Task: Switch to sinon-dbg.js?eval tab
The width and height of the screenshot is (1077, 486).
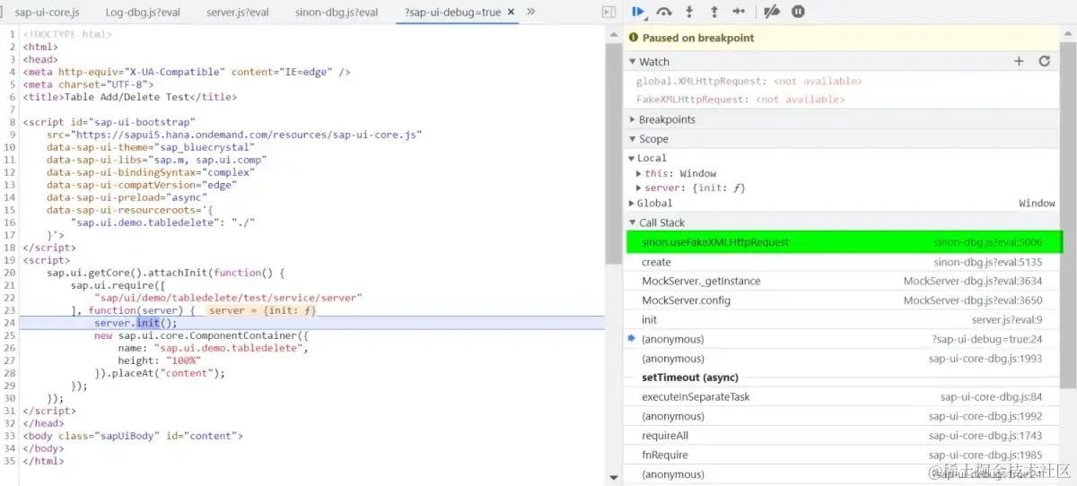Action: (337, 13)
